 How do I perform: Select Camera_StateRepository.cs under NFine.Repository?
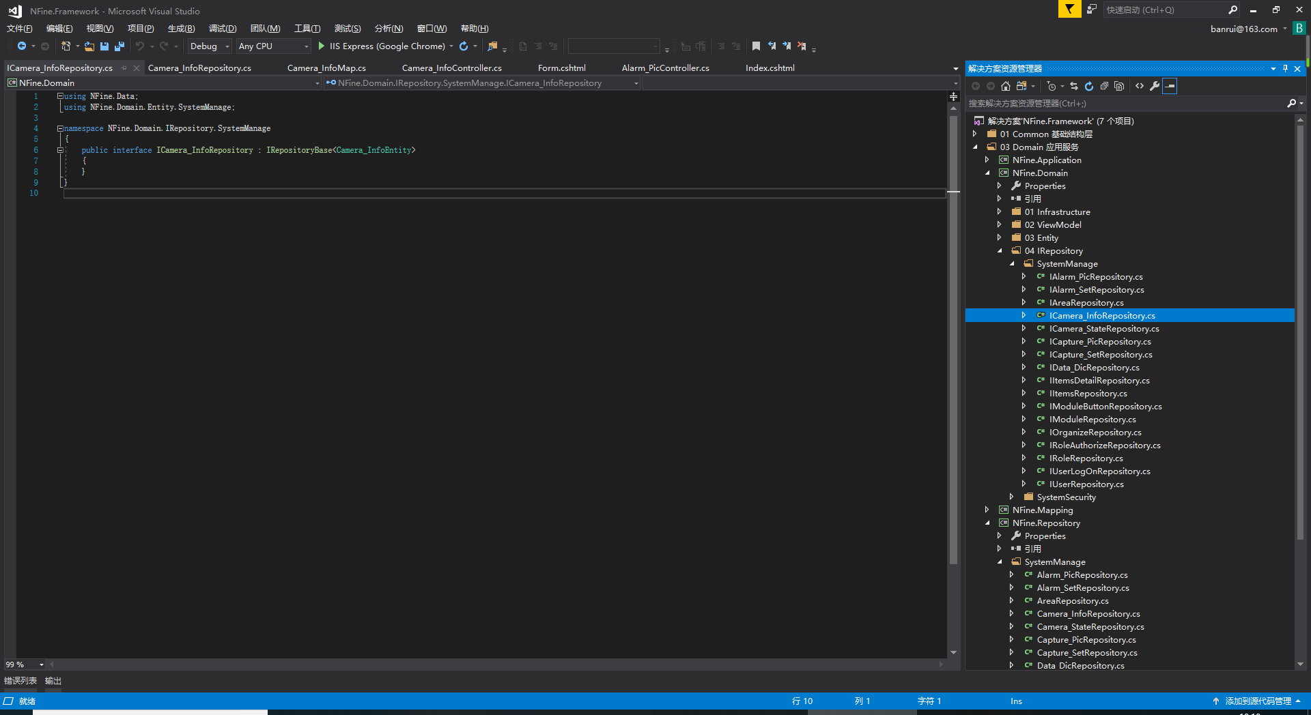[x=1090, y=626]
